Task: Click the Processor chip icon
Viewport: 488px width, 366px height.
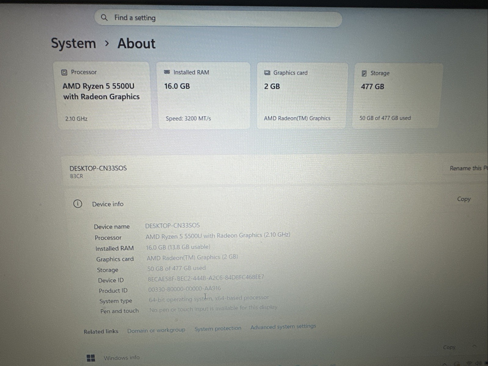Action: tap(64, 72)
